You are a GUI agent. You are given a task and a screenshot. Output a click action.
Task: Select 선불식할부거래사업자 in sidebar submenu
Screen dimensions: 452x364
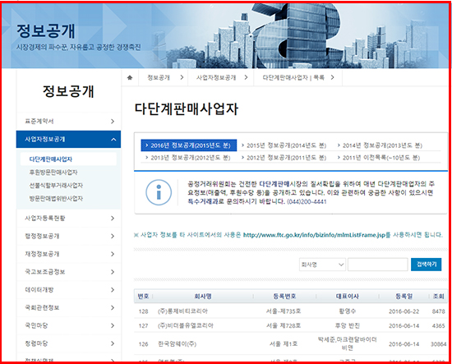click(x=56, y=186)
